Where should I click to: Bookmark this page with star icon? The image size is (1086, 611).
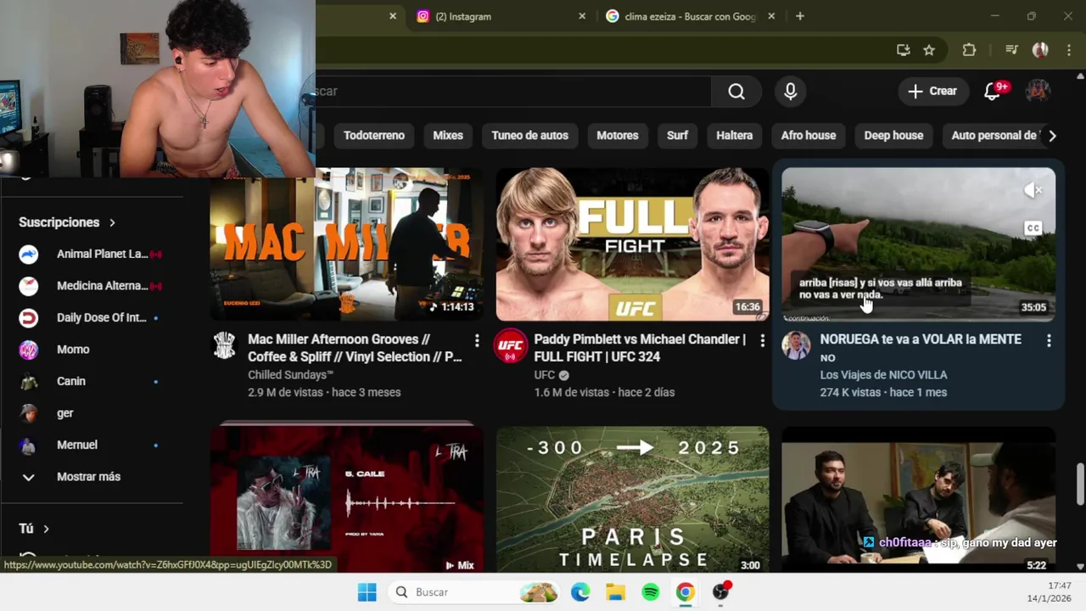929,50
